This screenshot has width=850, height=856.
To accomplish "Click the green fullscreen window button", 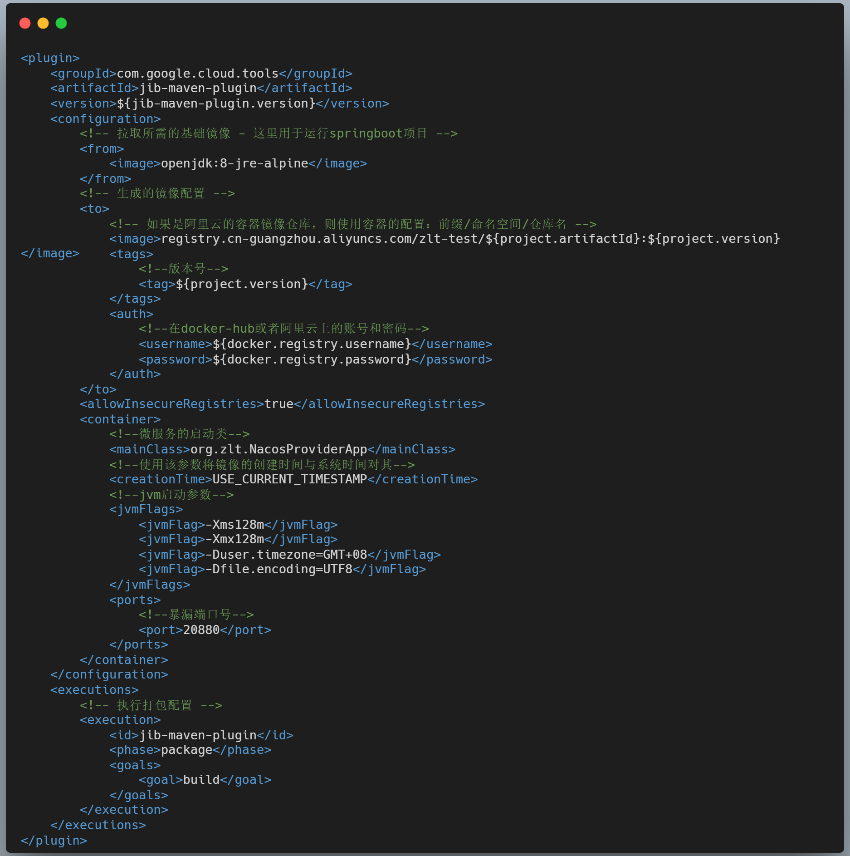I will coord(61,23).
